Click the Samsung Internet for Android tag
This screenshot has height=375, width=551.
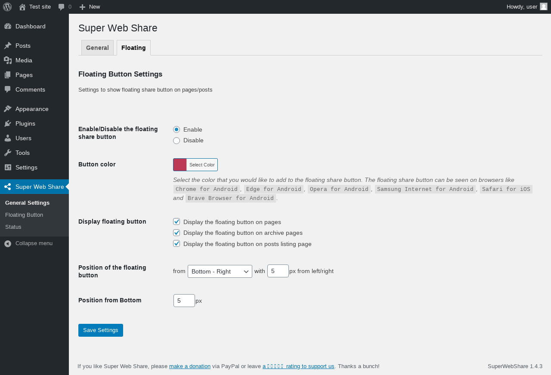click(425, 189)
